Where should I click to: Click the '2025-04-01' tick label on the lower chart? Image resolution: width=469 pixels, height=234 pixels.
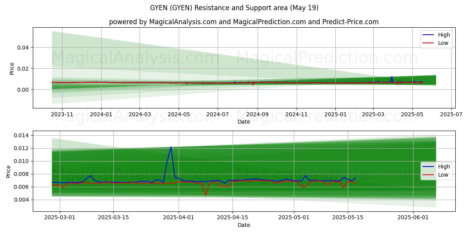coord(179,218)
